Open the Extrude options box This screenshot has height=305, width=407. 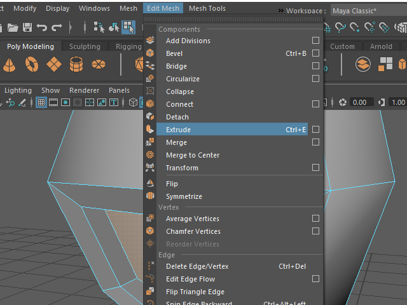click(315, 130)
